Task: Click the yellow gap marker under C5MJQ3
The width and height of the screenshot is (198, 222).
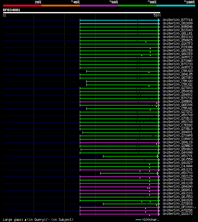Action: pos(149,72)
